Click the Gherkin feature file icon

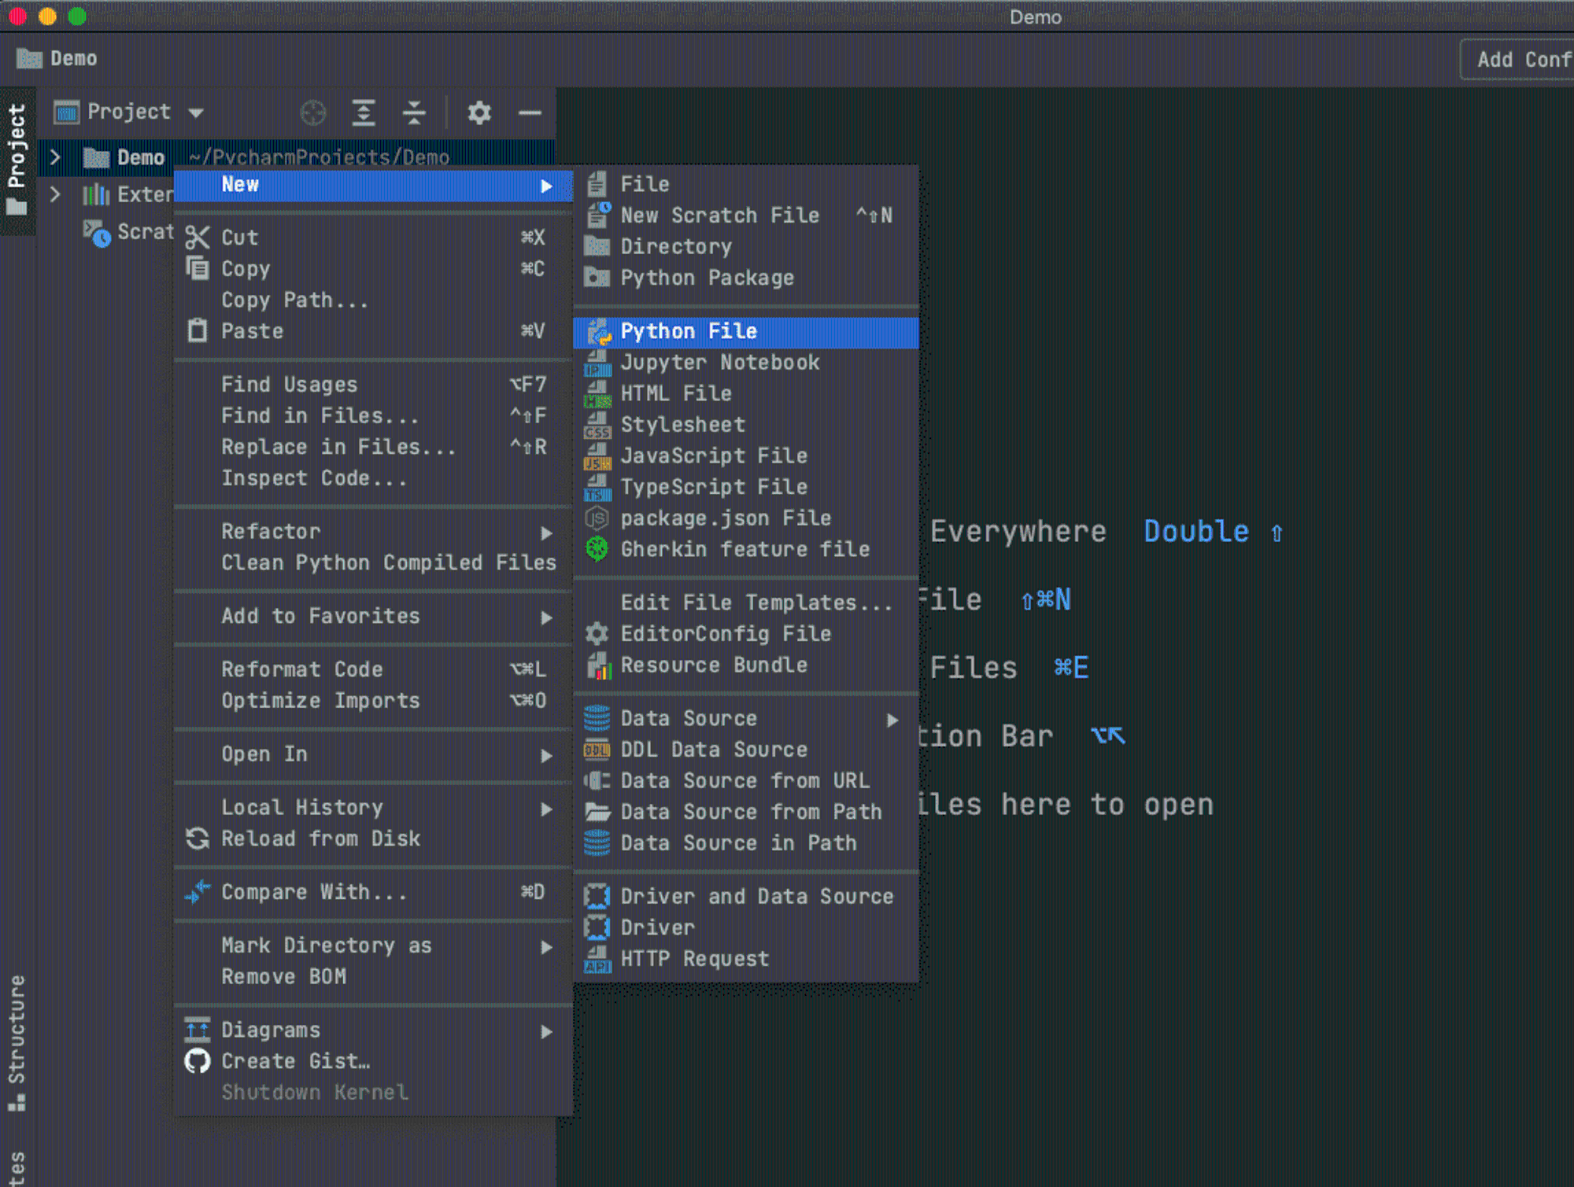(597, 549)
